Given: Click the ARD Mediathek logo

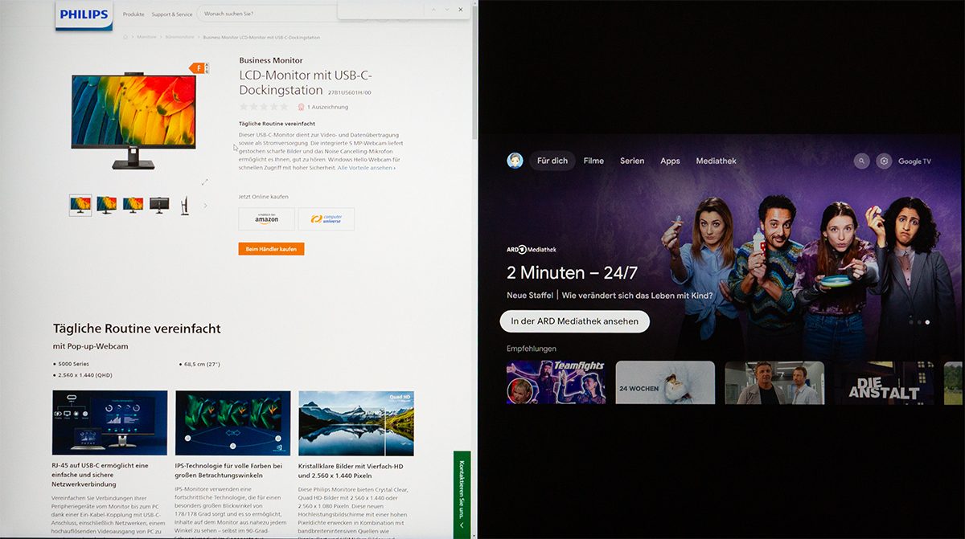Looking at the screenshot, I should (532, 250).
